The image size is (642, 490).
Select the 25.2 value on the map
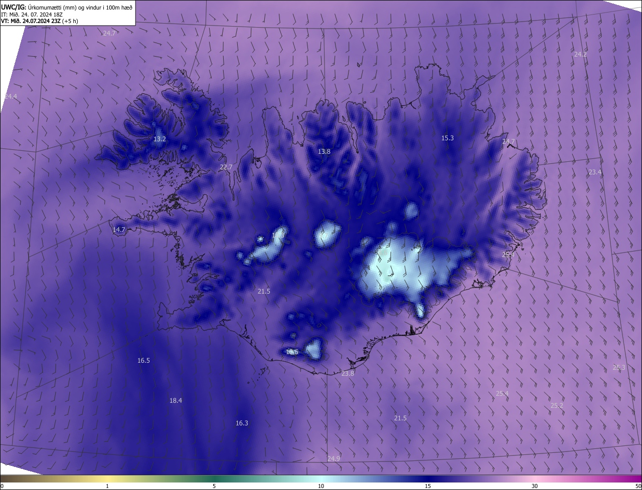(x=557, y=405)
